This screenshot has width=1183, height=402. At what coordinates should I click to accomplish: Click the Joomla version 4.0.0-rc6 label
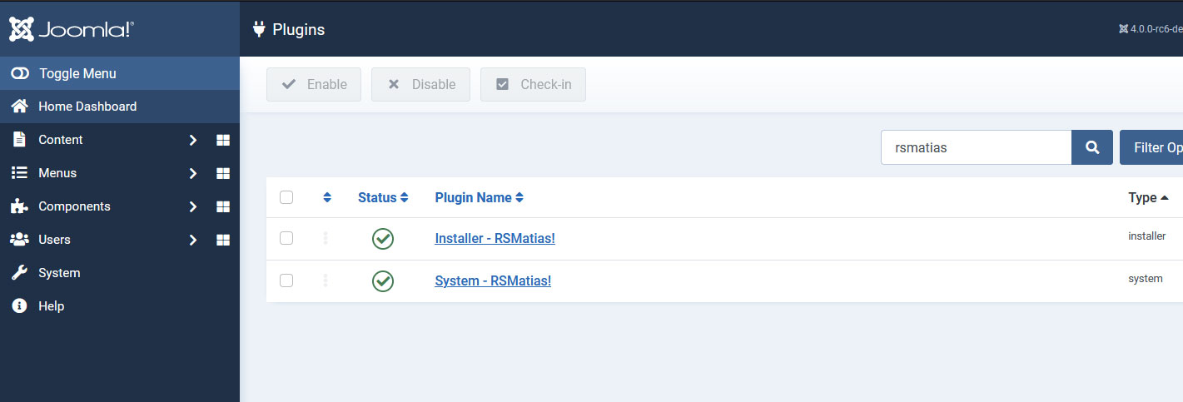(1151, 29)
